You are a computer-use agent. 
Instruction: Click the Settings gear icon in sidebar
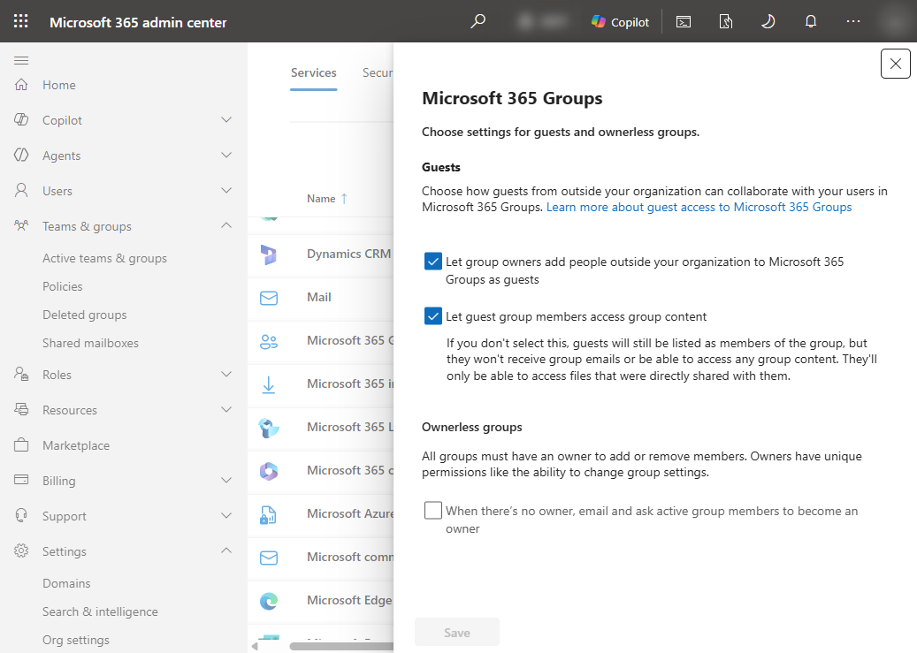(21, 550)
